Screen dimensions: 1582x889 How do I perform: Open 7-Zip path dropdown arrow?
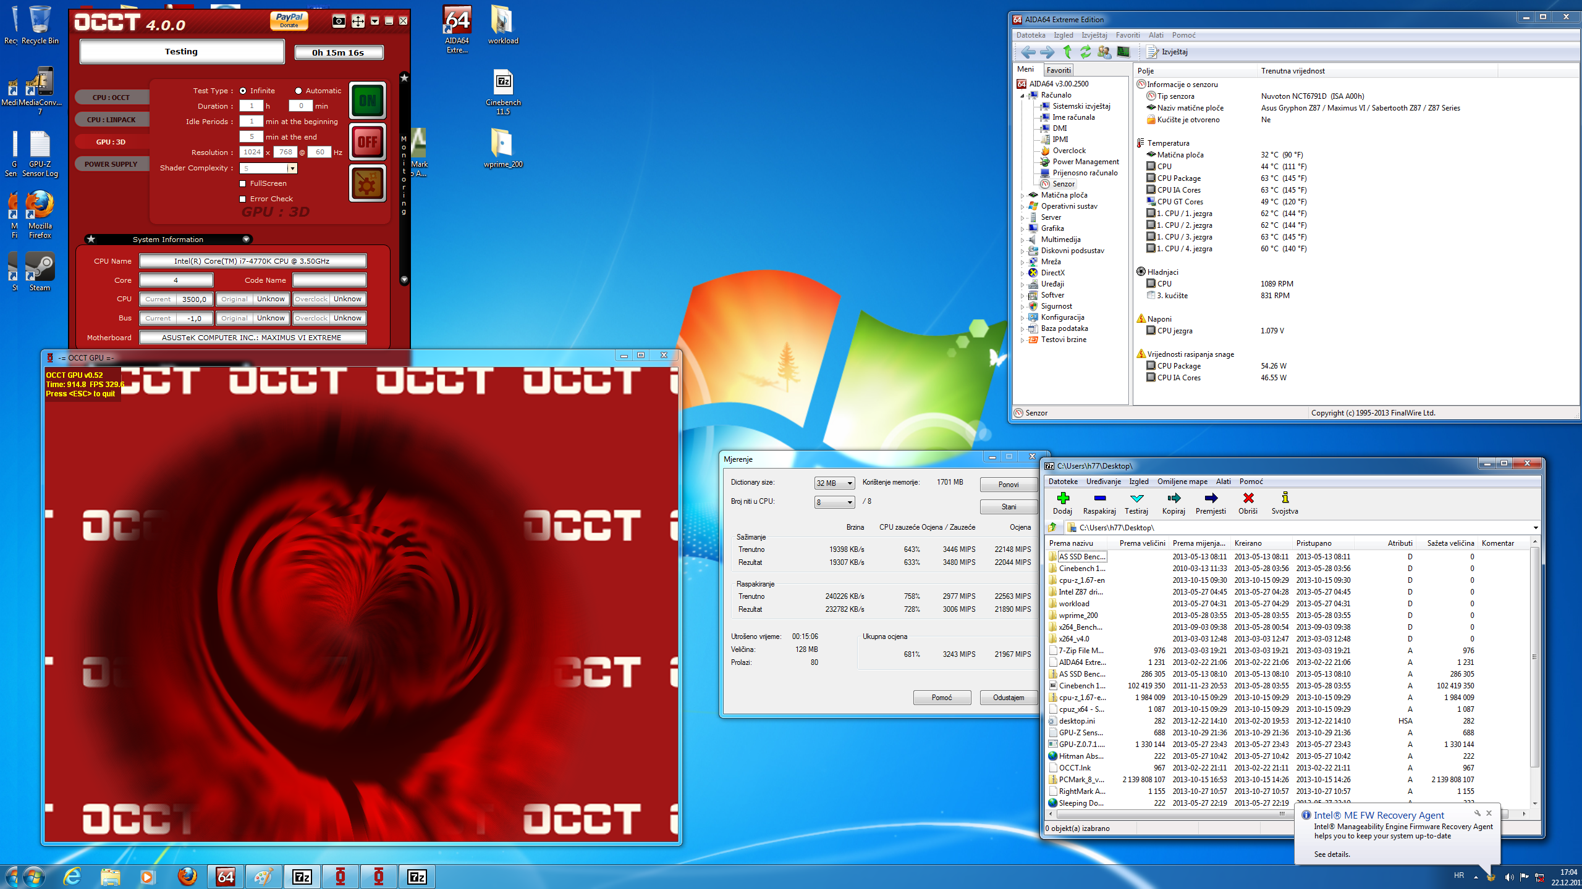[1535, 528]
